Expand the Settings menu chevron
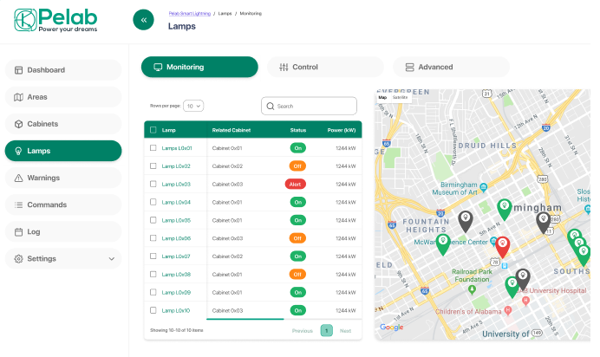This screenshot has height=357, width=600. [111, 258]
